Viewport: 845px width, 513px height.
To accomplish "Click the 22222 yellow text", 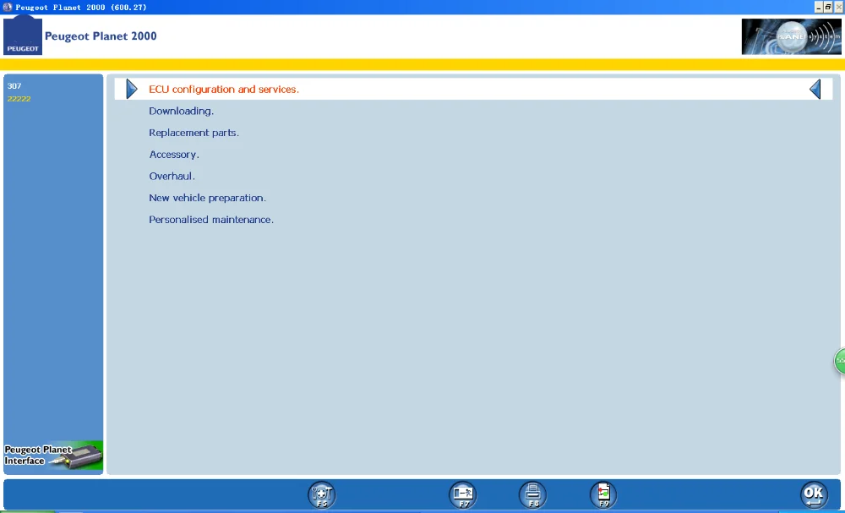I will (x=19, y=99).
